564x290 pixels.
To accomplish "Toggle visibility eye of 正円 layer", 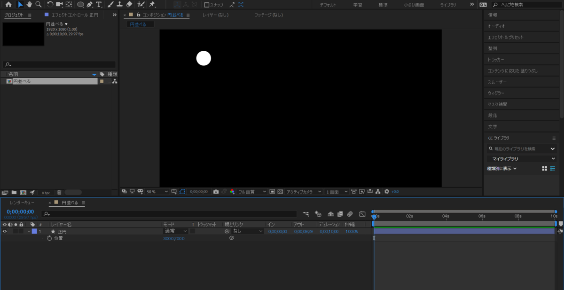I will tap(5, 231).
